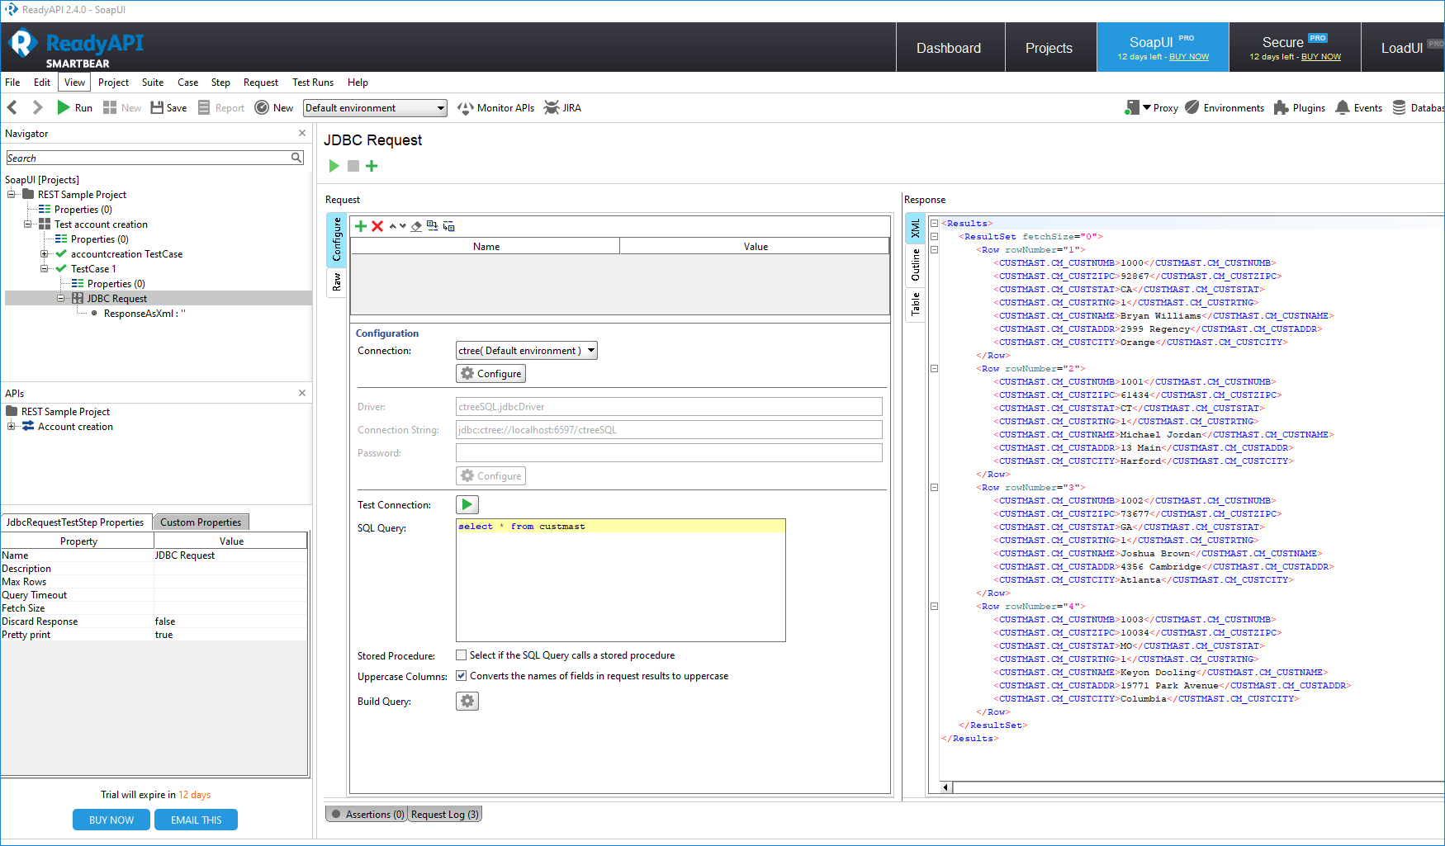
Task: Move property down arrow in Request toolbar
Action: point(403,226)
